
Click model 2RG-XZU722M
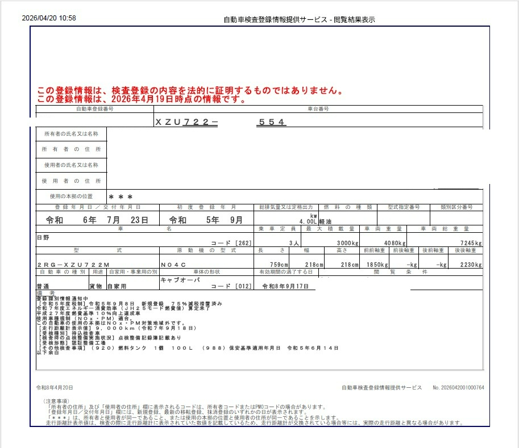73,265
